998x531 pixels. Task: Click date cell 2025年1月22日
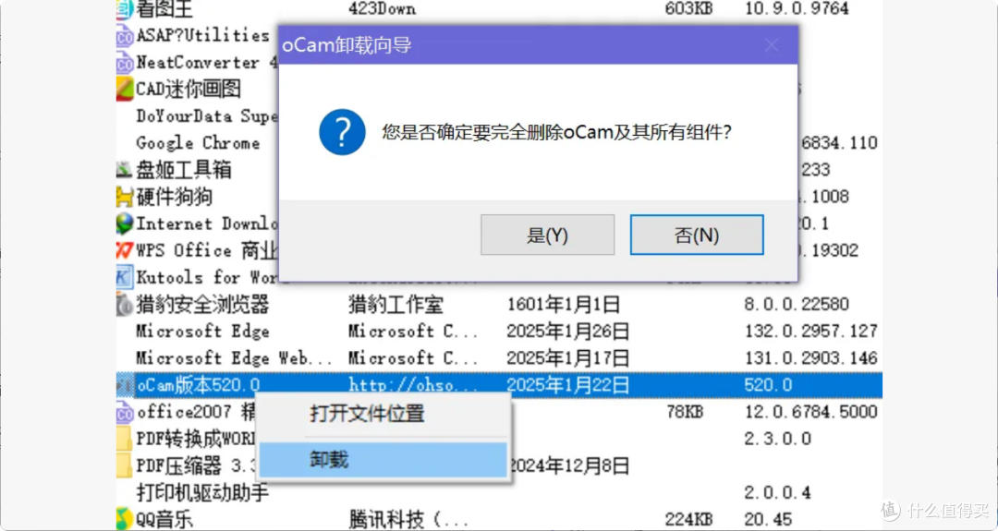click(567, 385)
